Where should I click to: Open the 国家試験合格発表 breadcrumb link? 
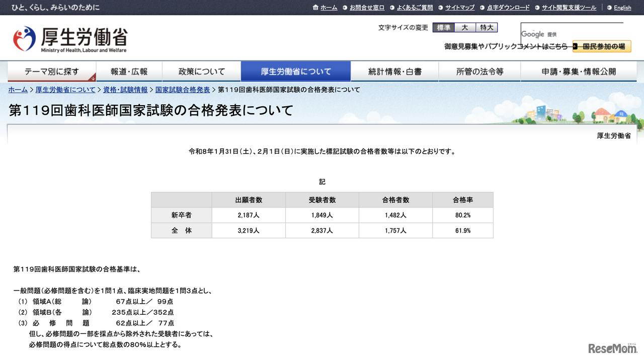(x=183, y=89)
